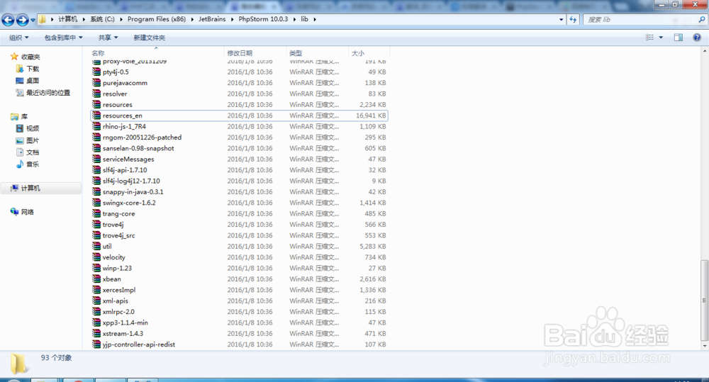This screenshot has width=709, height=382.
Task: Open the recent locations dropdown arrow
Action: 33,21
